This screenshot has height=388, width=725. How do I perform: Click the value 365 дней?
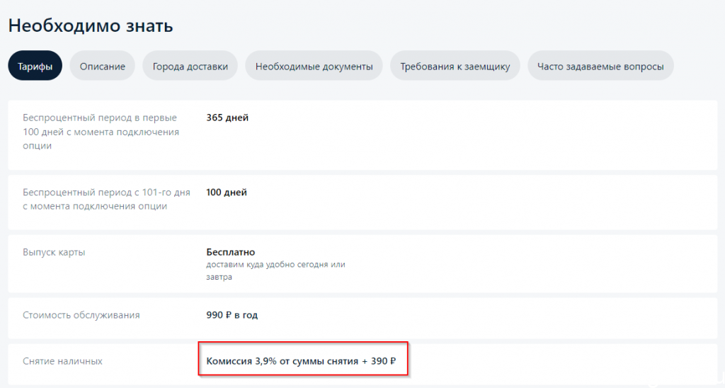point(227,118)
